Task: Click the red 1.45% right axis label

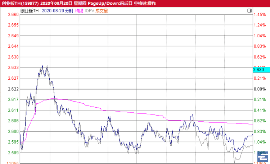Action: (x=260, y=15)
